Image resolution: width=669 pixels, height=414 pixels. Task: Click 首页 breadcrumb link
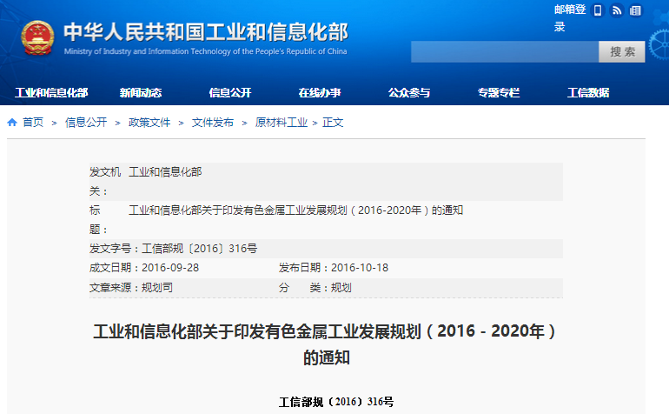tap(33, 123)
